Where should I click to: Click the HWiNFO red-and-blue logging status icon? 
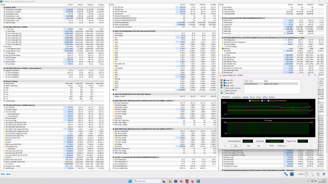pos(292,174)
